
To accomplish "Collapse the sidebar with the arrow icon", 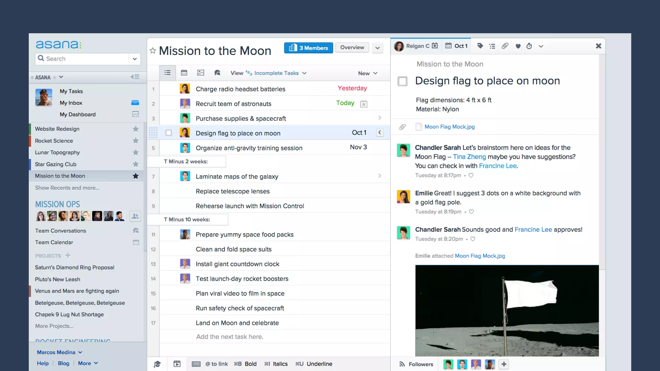I will click(x=135, y=77).
